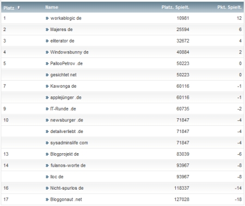Select the value 60735 in IT-Runde row
Screen dimensions: 245x206
(x=183, y=109)
